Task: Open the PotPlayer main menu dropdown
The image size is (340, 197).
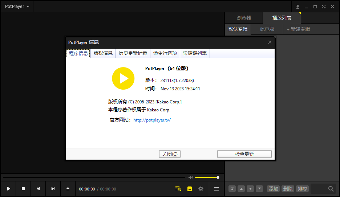Action: point(17,7)
